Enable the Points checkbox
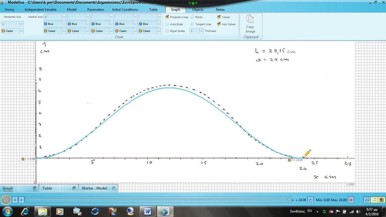This screenshot has height=217, width=386. click(192, 17)
